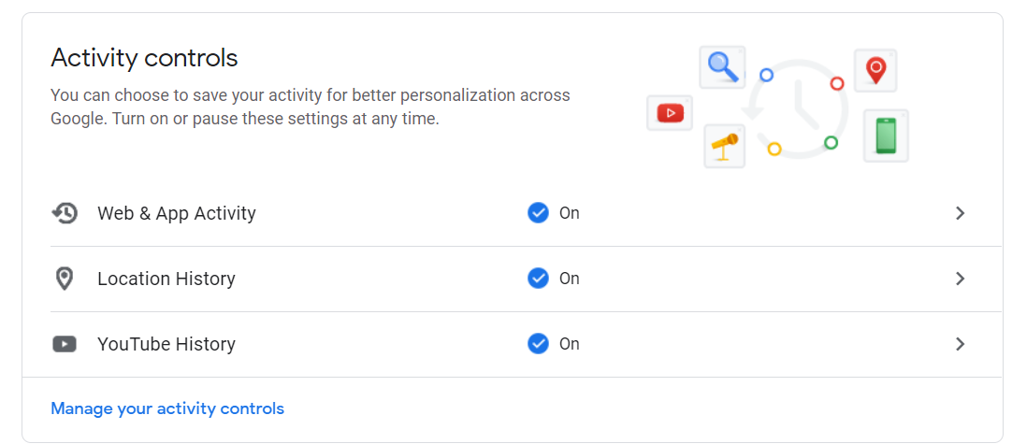Click the magnifying glass search illustration icon
This screenshot has height=444, width=1012.
(722, 66)
